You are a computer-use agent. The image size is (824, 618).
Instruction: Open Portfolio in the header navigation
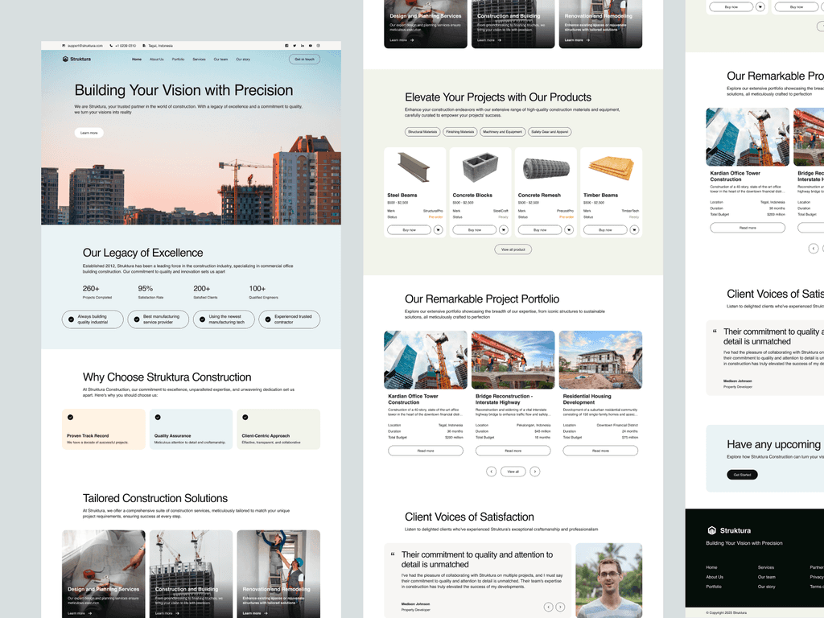(178, 60)
